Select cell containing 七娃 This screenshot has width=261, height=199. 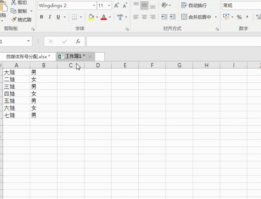click(x=16, y=115)
